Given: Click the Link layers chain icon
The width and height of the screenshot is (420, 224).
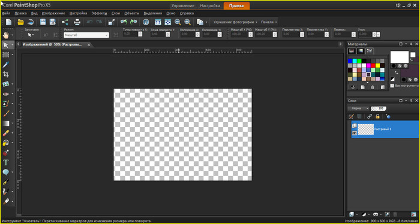Looking at the screenshot, I should tap(370, 116).
